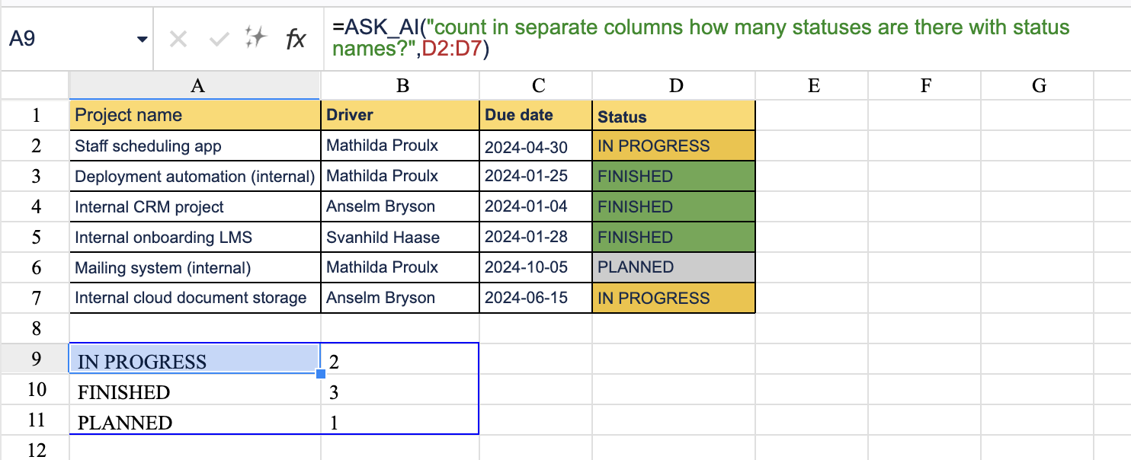Click the "Project name" header cell
The image size is (1131, 460).
coord(195,115)
